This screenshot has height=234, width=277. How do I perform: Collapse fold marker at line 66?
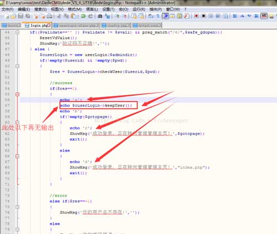pyautogui.click(x=17, y=156)
